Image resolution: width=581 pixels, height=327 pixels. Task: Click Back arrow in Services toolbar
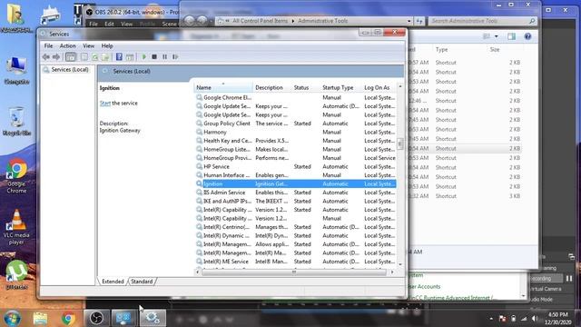pyautogui.click(x=46, y=56)
